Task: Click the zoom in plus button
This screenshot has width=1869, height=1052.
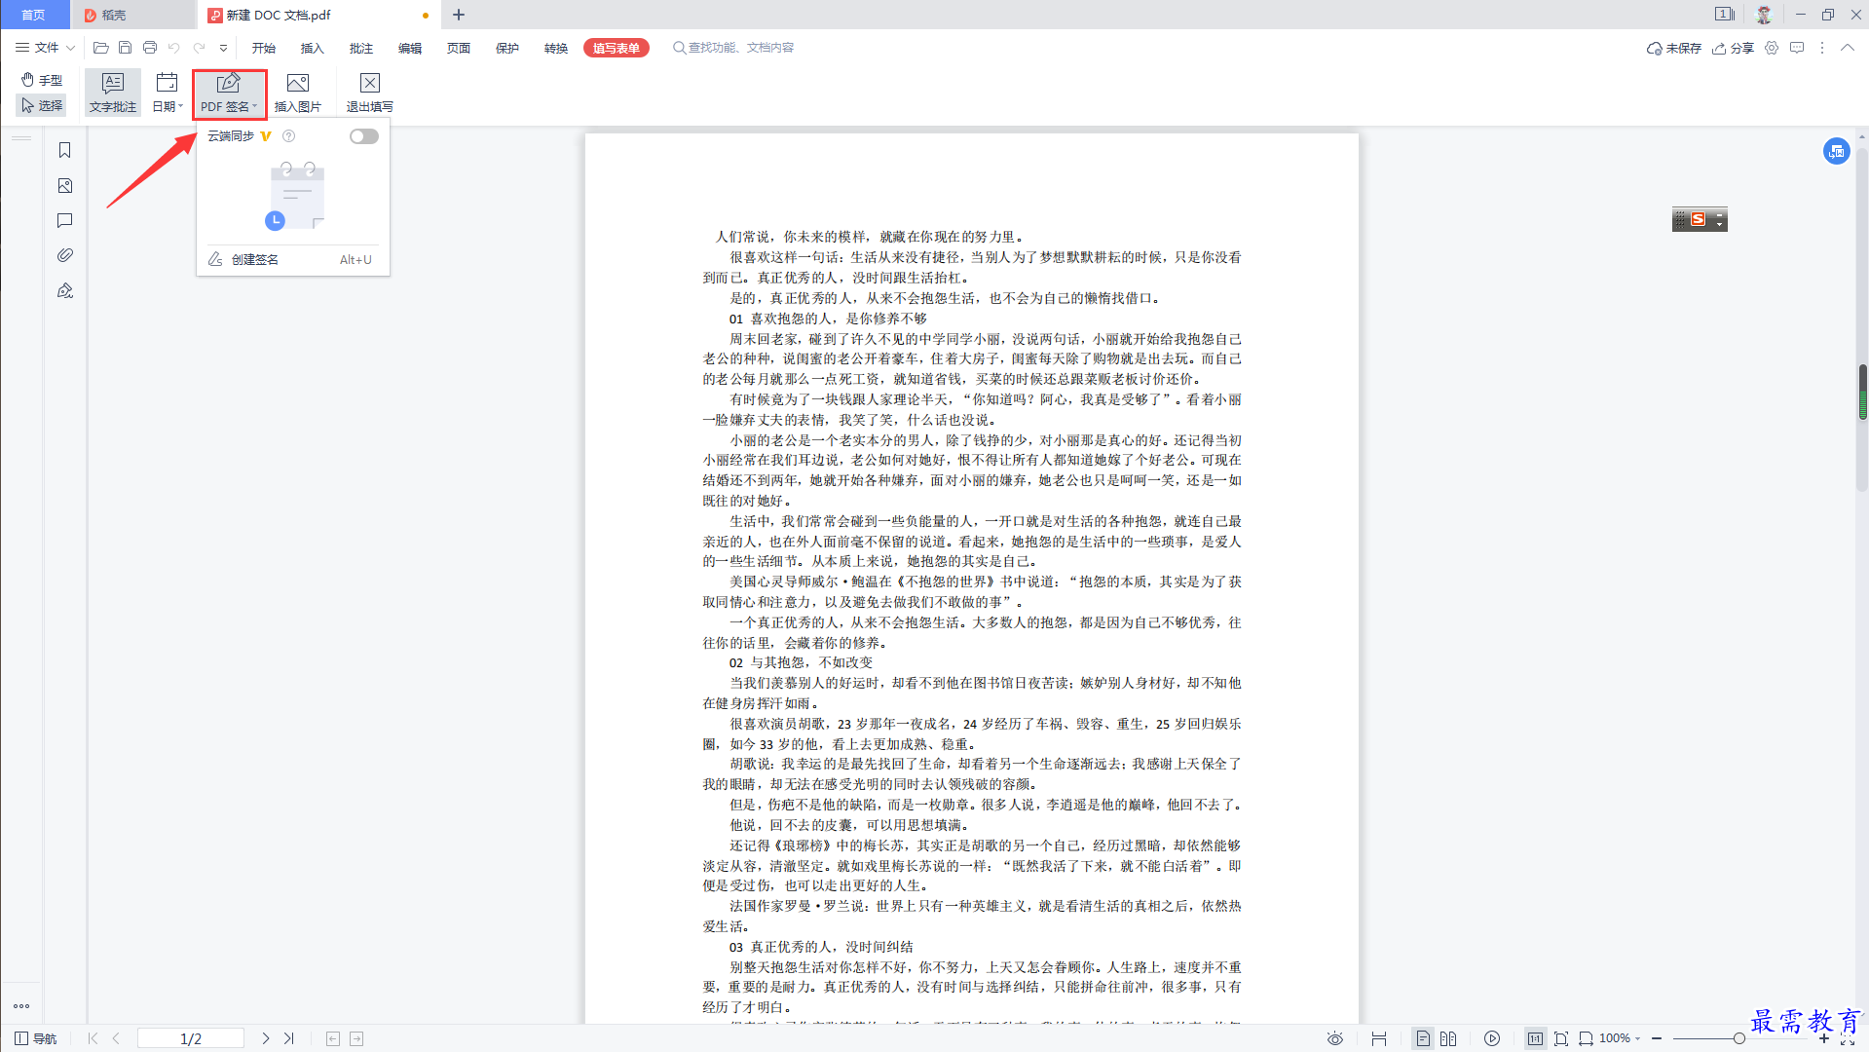Action: point(1824,1038)
